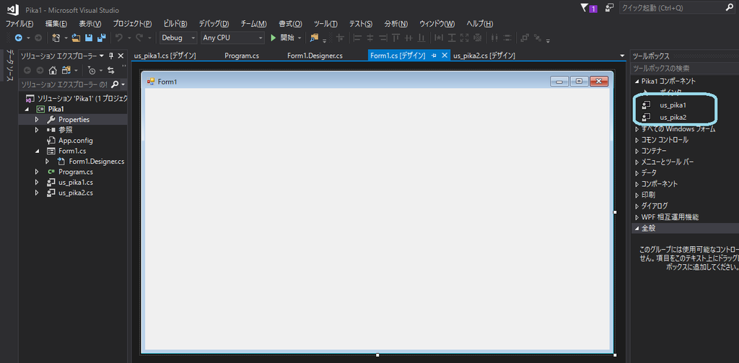Expand the Form1.Designer.cs node

(x=47, y=161)
